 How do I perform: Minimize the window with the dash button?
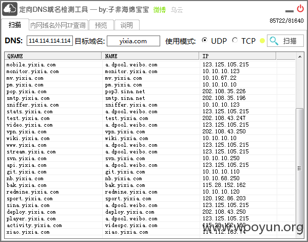(290, 11)
